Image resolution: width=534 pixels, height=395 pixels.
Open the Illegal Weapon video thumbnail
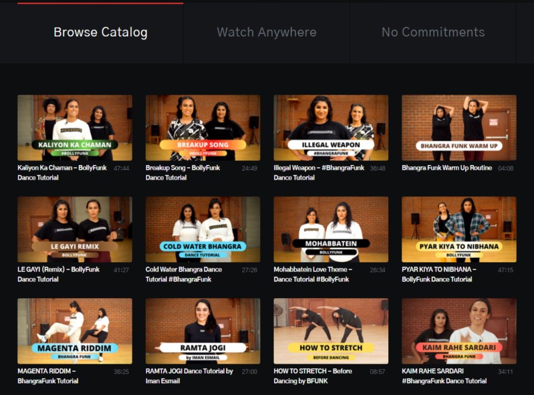[331, 128]
